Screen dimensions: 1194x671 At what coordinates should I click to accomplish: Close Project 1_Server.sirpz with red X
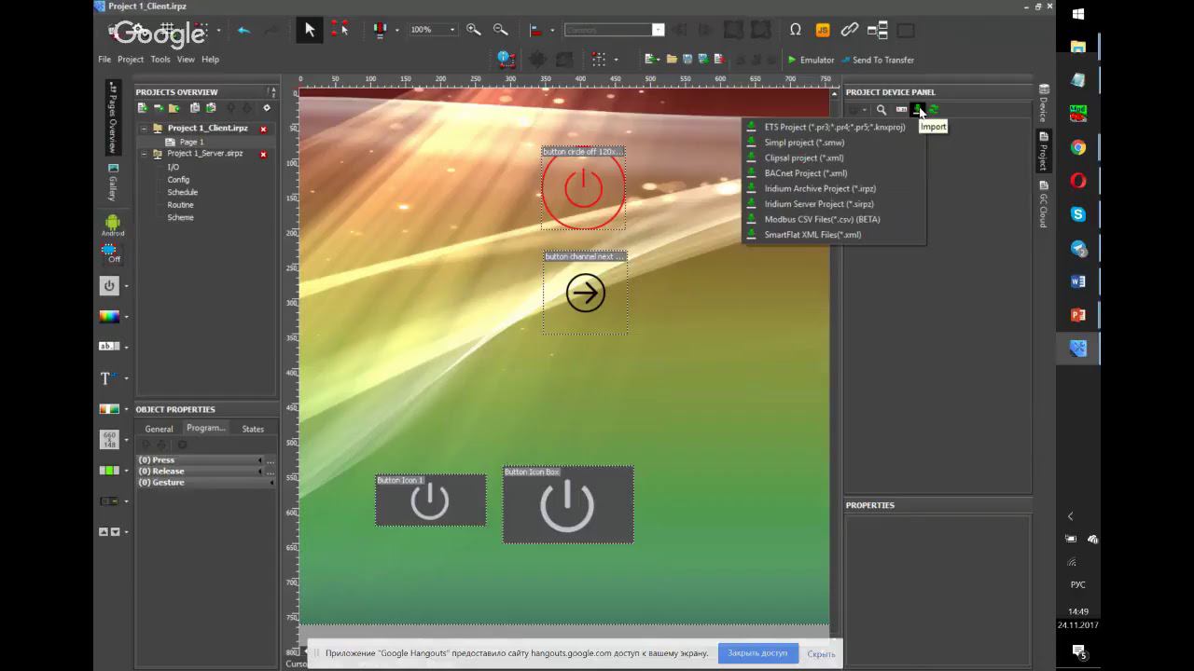point(263,154)
